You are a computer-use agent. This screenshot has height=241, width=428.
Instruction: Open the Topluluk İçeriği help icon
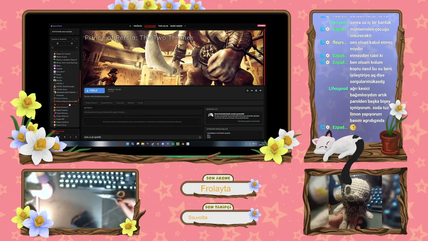pyautogui.click(x=200, y=137)
